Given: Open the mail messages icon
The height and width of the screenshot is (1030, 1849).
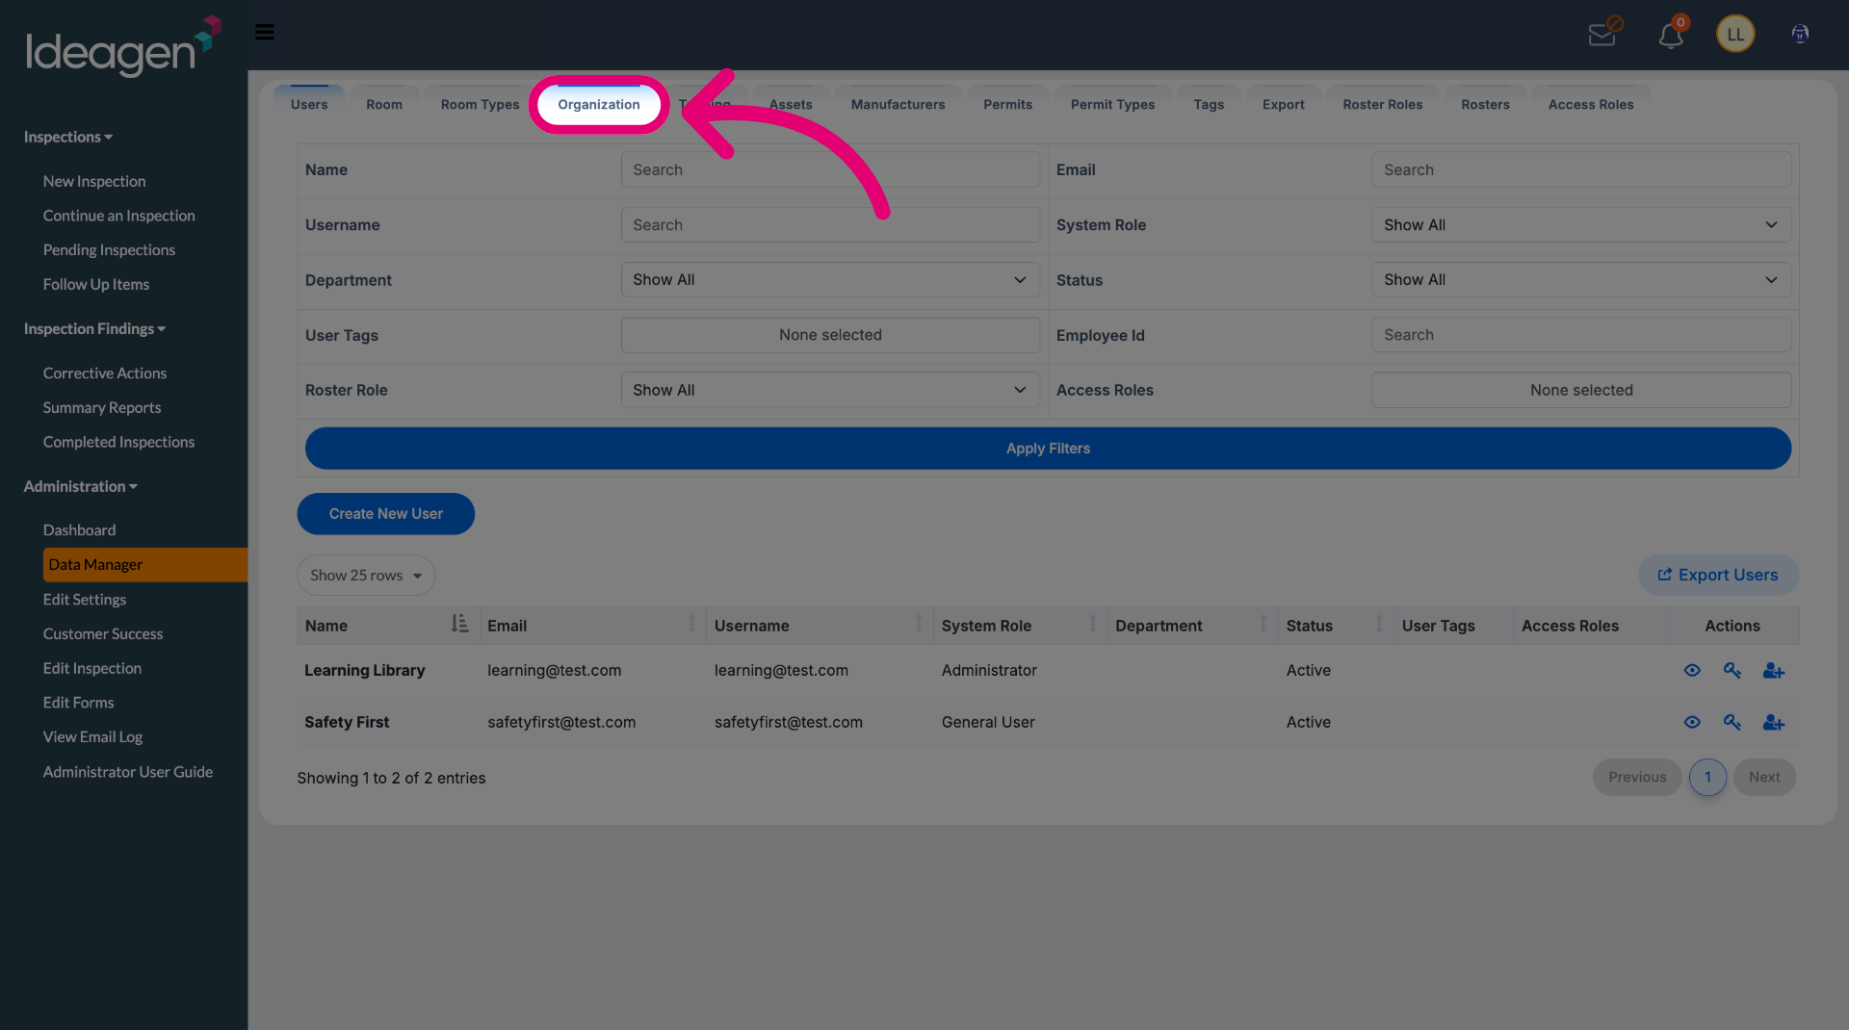Looking at the screenshot, I should (1604, 33).
